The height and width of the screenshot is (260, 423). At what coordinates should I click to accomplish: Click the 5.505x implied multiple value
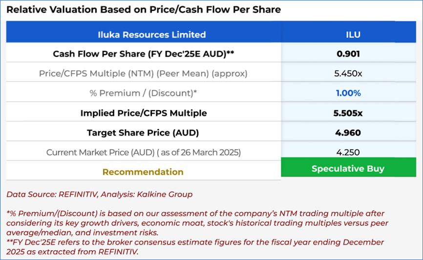coord(348,113)
